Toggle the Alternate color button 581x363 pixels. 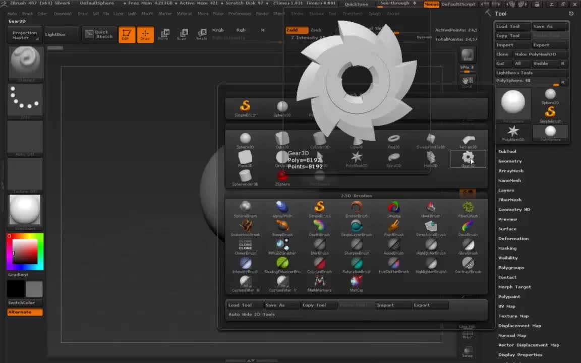(25, 312)
